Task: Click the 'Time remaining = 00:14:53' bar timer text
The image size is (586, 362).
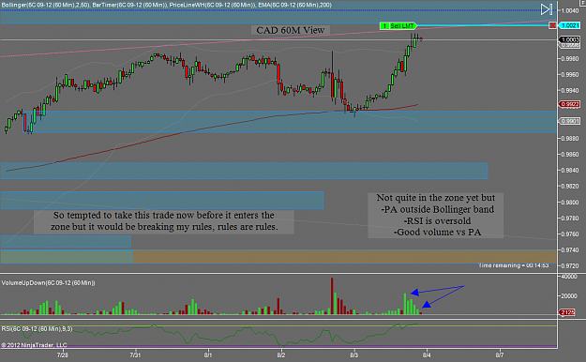Action: (514, 265)
